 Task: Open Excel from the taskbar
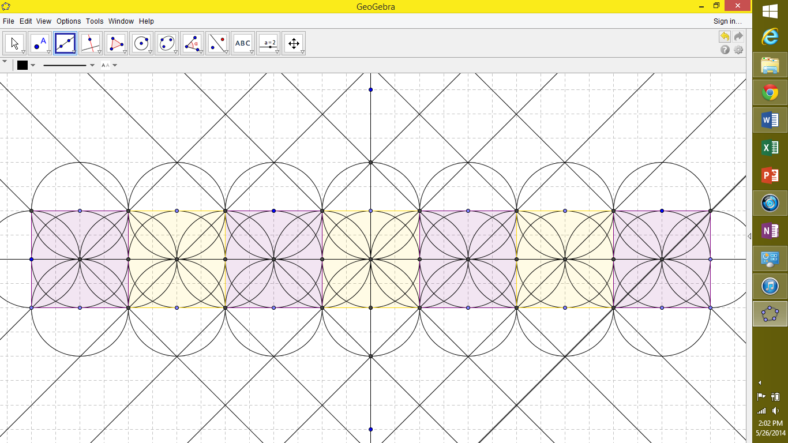click(770, 148)
